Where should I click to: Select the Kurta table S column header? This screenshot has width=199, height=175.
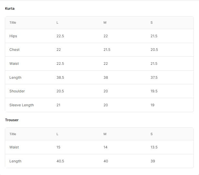pyautogui.click(x=151, y=23)
